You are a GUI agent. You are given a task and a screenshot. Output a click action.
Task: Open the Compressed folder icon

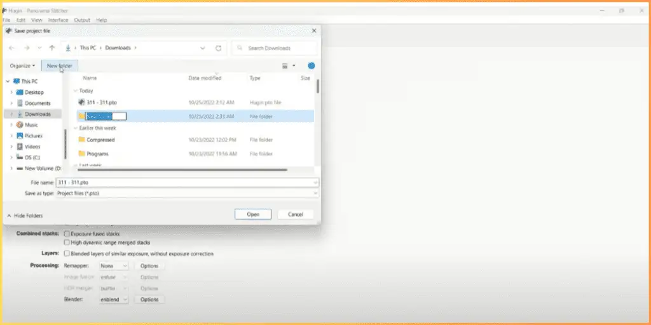(x=82, y=140)
